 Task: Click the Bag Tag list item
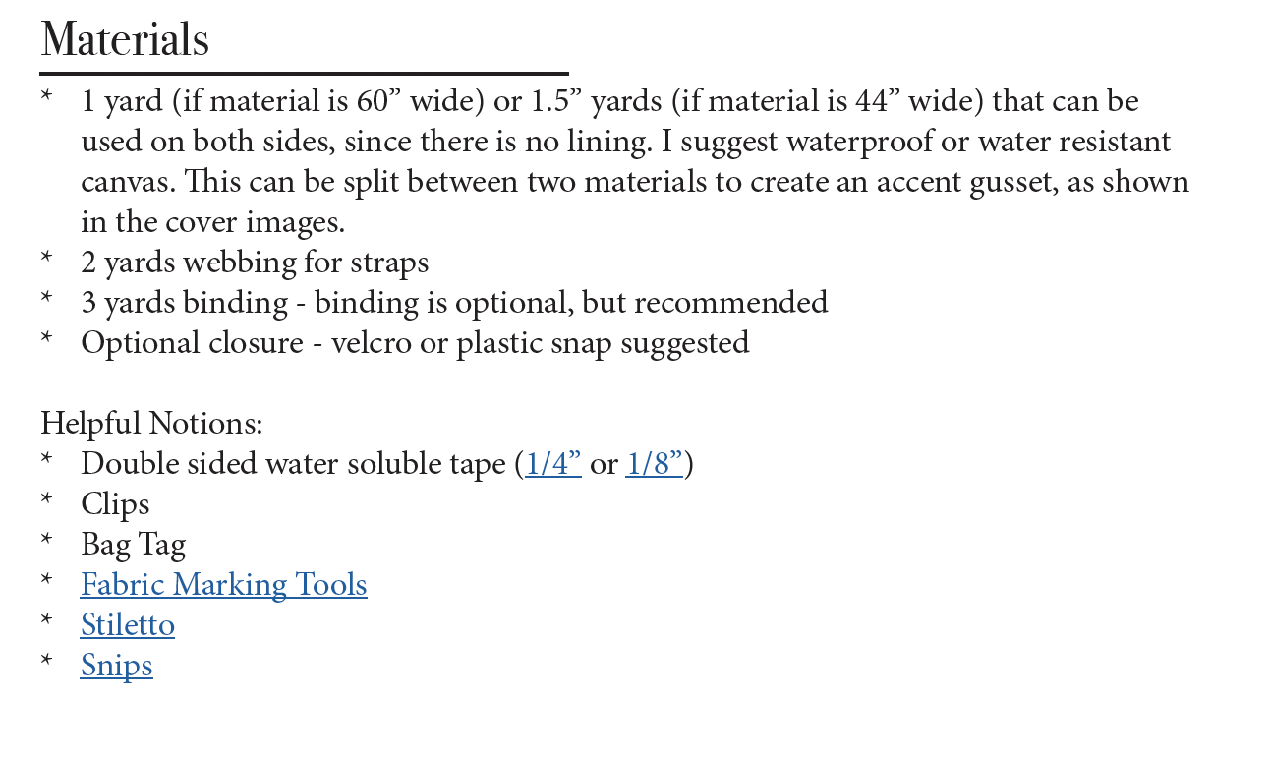click(x=133, y=544)
